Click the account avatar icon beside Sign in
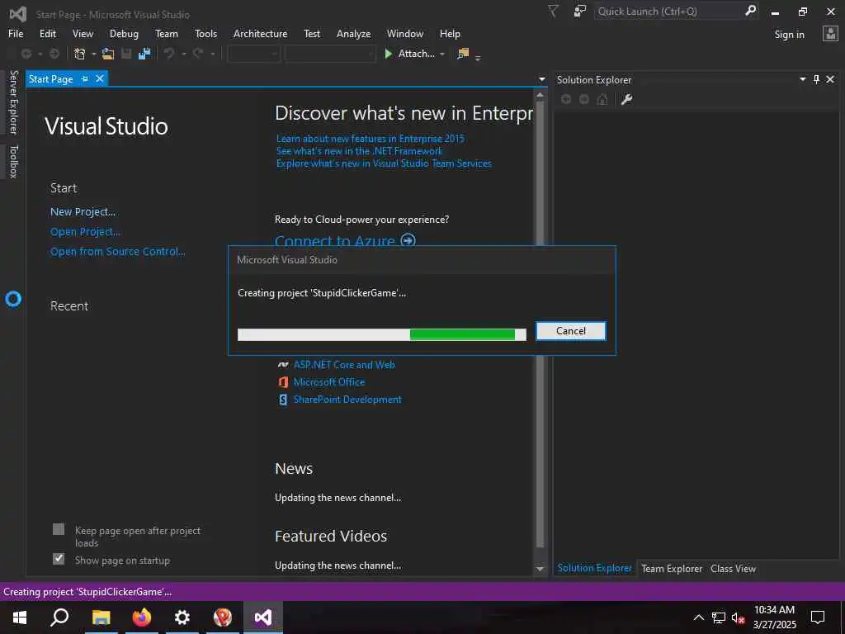This screenshot has height=634, width=845. point(830,34)
